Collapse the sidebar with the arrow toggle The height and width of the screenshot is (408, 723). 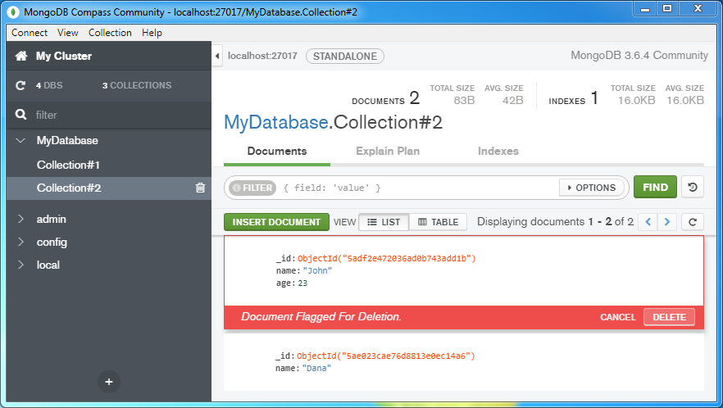[x=217, y=57]
